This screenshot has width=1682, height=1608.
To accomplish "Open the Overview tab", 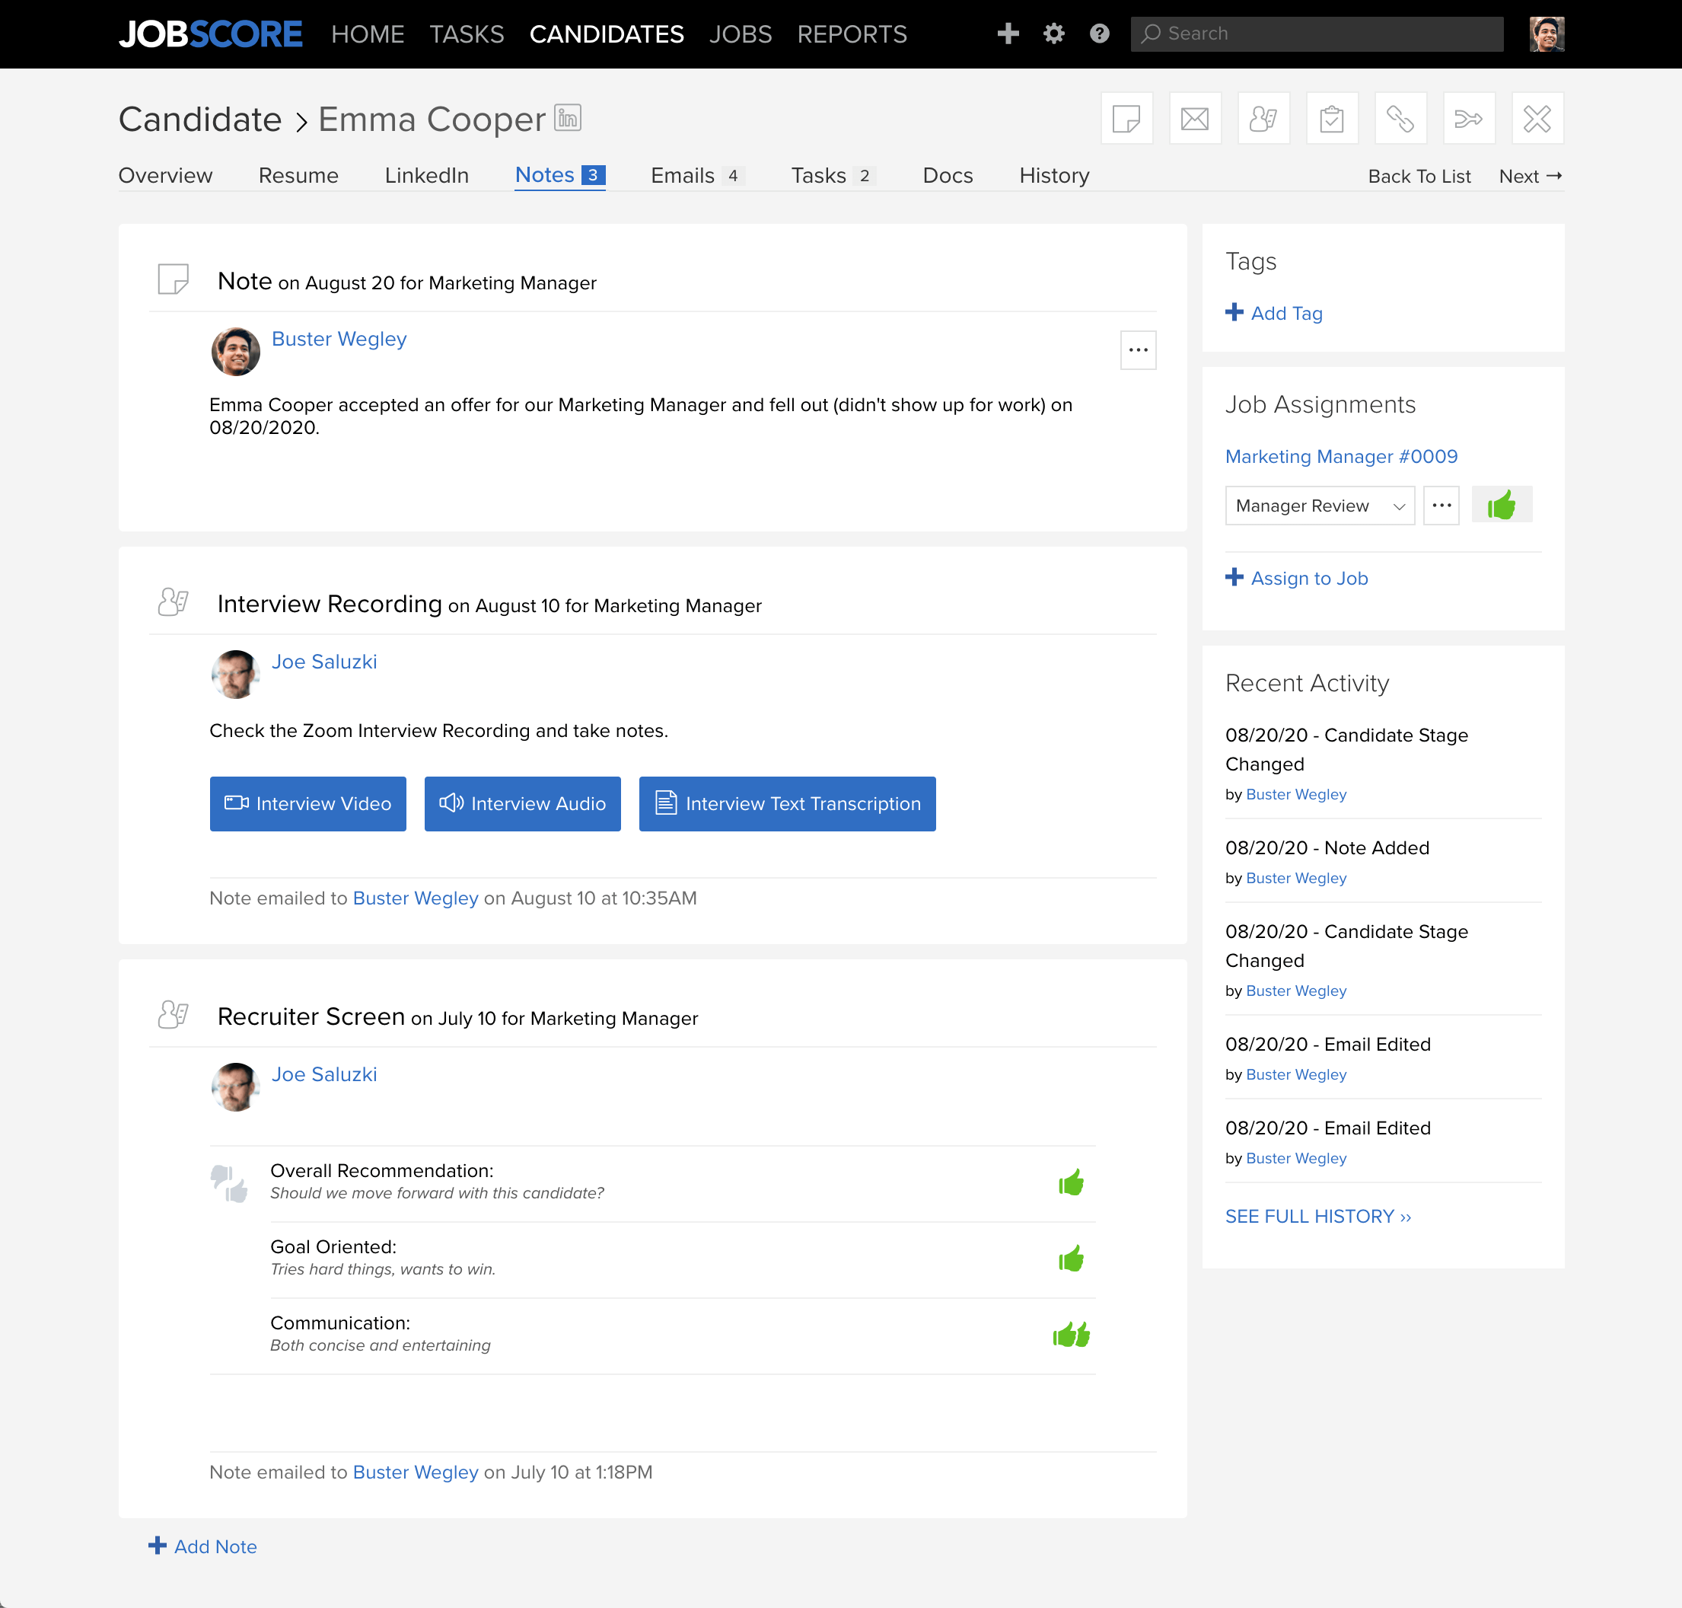I will [x=165, y=176].
